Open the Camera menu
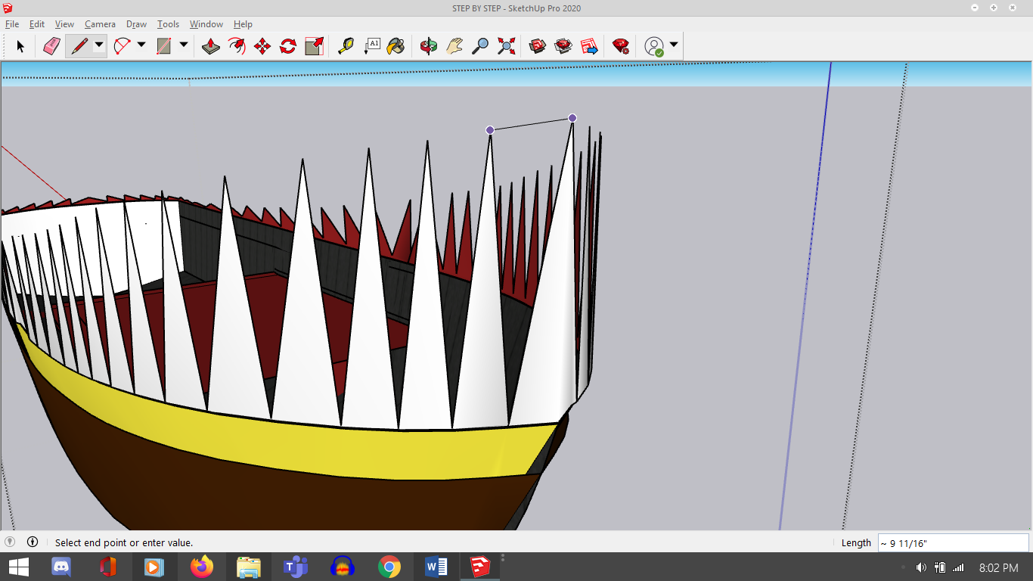The height and width of the screenshot is (581, 1033). (x=100, y=24)
